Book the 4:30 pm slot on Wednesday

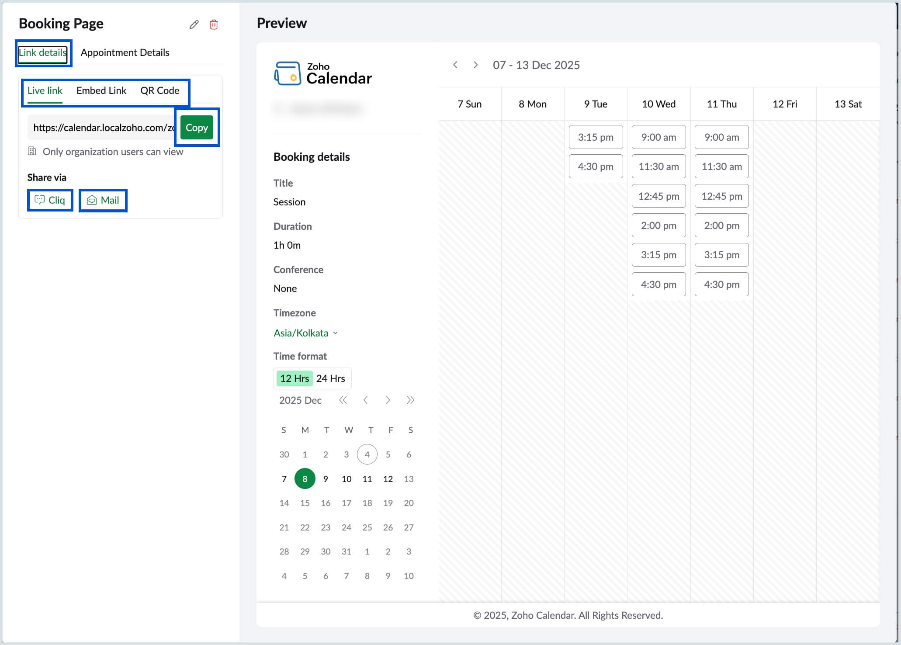[658, 284]
